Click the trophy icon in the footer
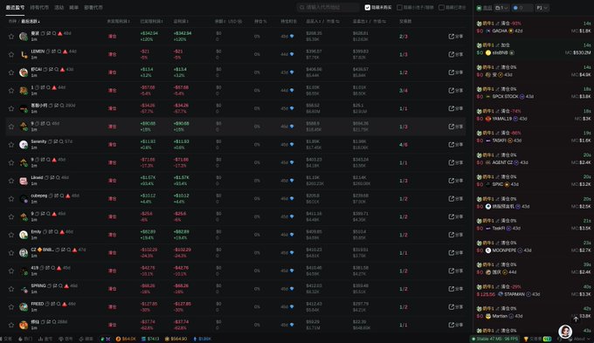594x343 pixels. [x=526, y=339]
